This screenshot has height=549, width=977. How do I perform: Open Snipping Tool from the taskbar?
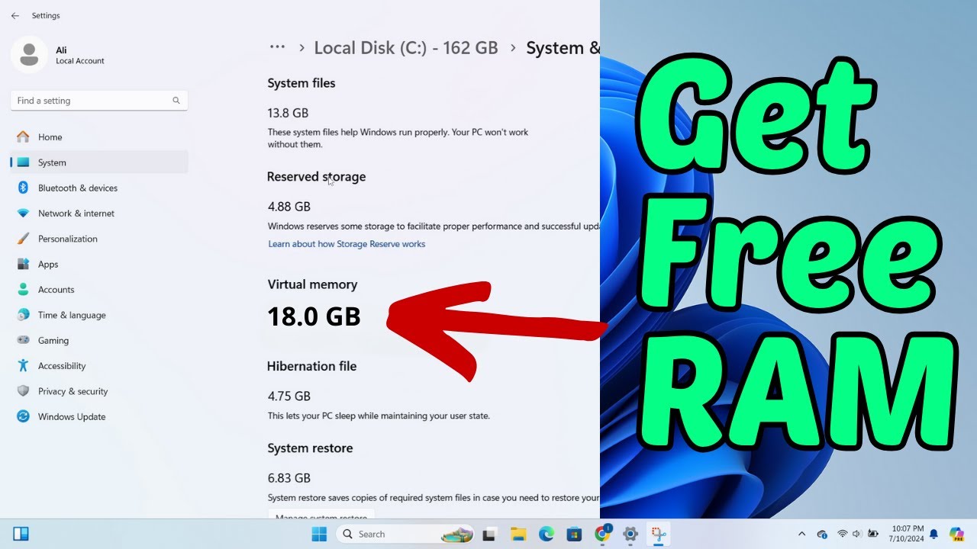tap(658, 534)
